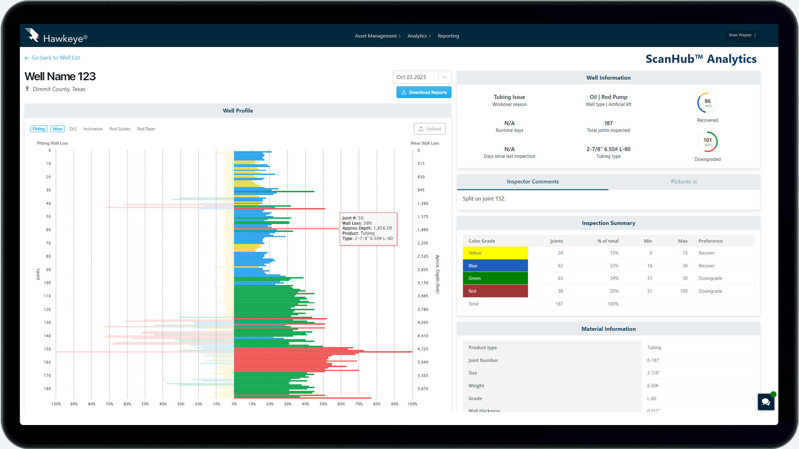Enable the Rod Guides overlay
This screenshot has width=799, height=449.
point(120,129)
